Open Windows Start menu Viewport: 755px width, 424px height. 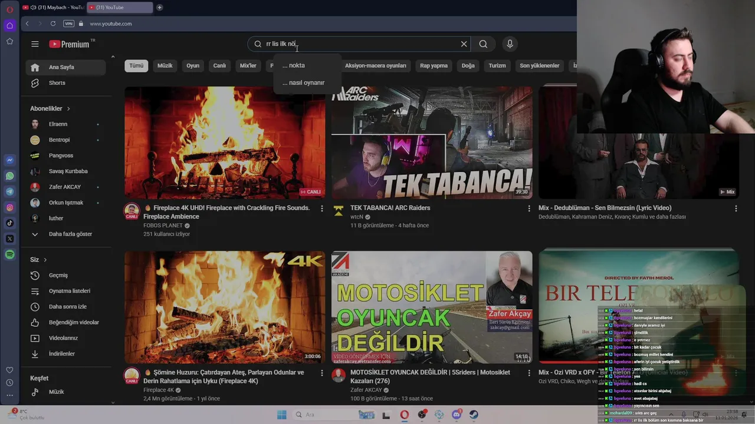(x=282, y=415)
